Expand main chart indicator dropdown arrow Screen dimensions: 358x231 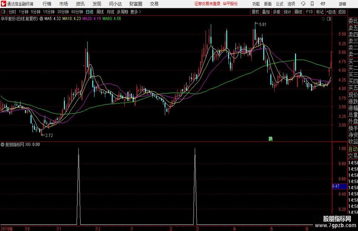pos(41,19)
